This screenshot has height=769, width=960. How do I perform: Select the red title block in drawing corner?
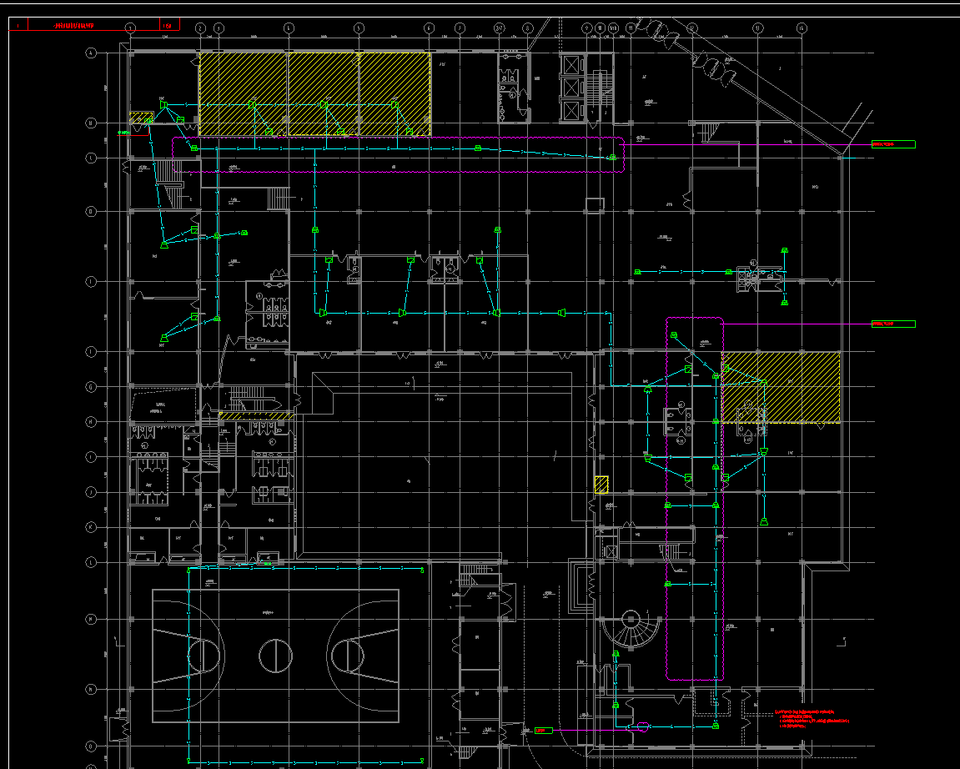[x=94, y=24]
